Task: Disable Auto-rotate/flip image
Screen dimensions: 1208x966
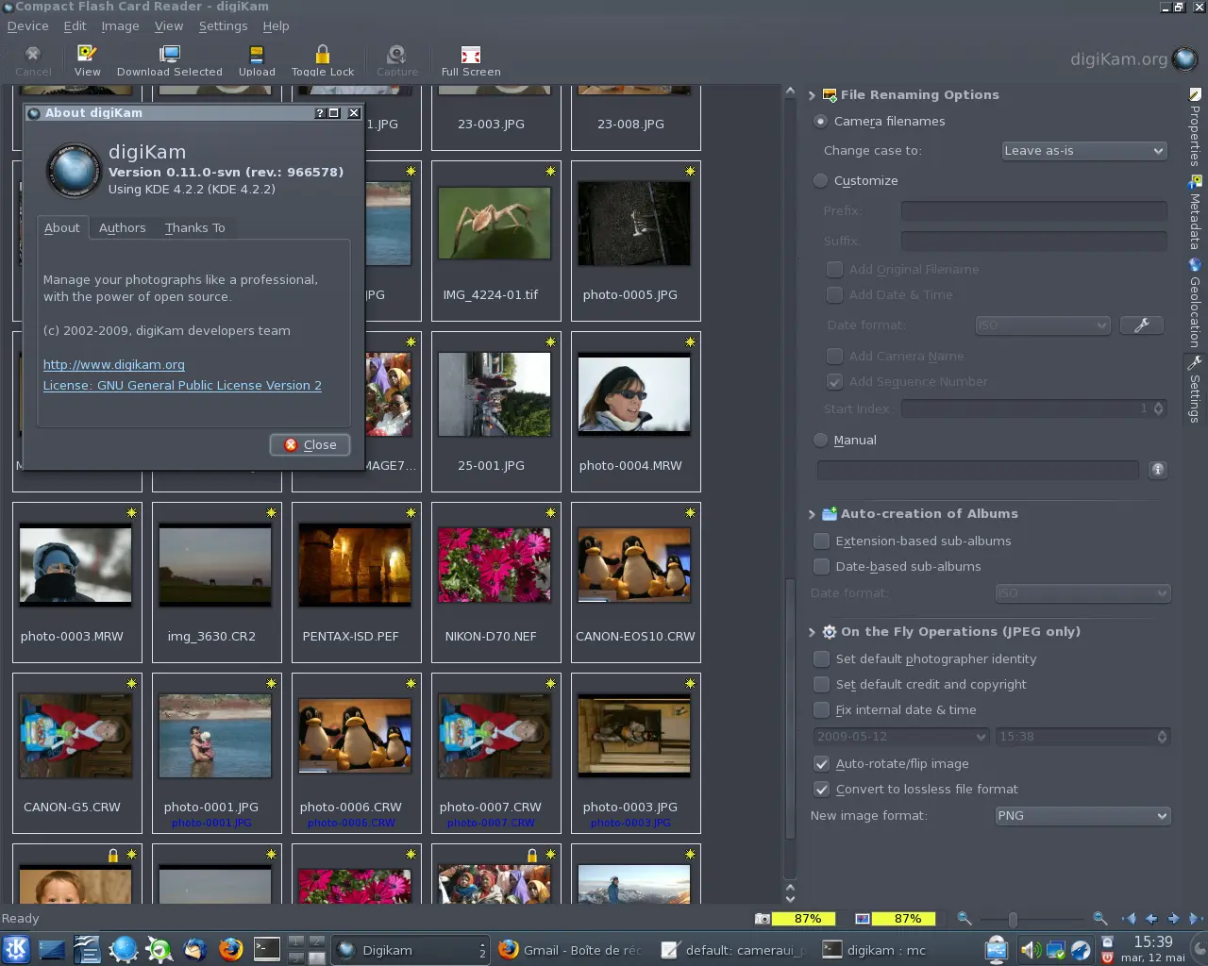Action: point(821,764)
